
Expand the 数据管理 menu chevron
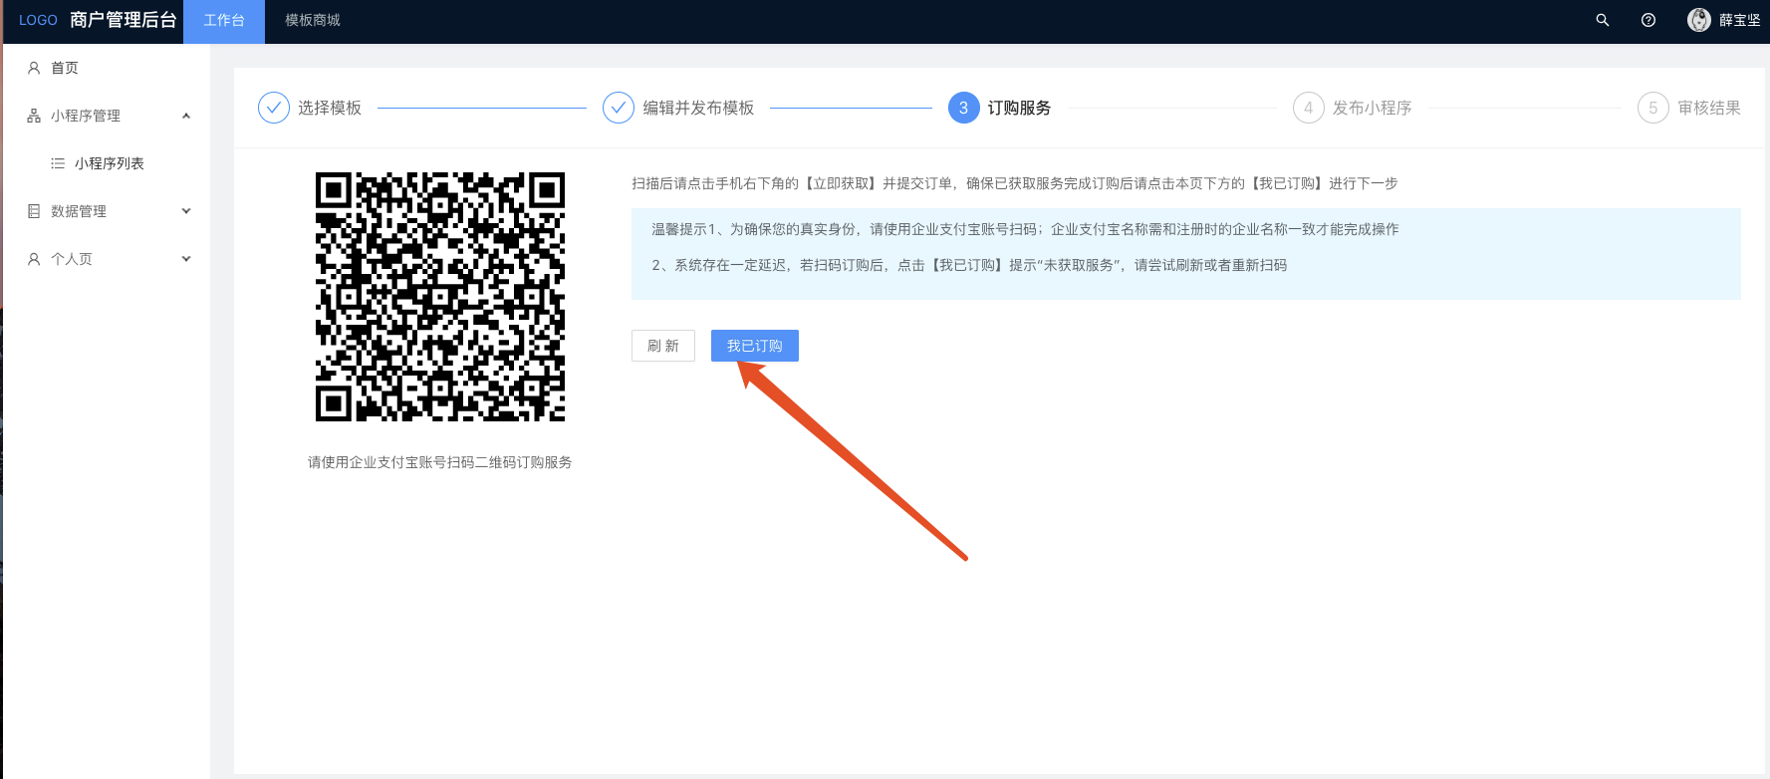186,211
